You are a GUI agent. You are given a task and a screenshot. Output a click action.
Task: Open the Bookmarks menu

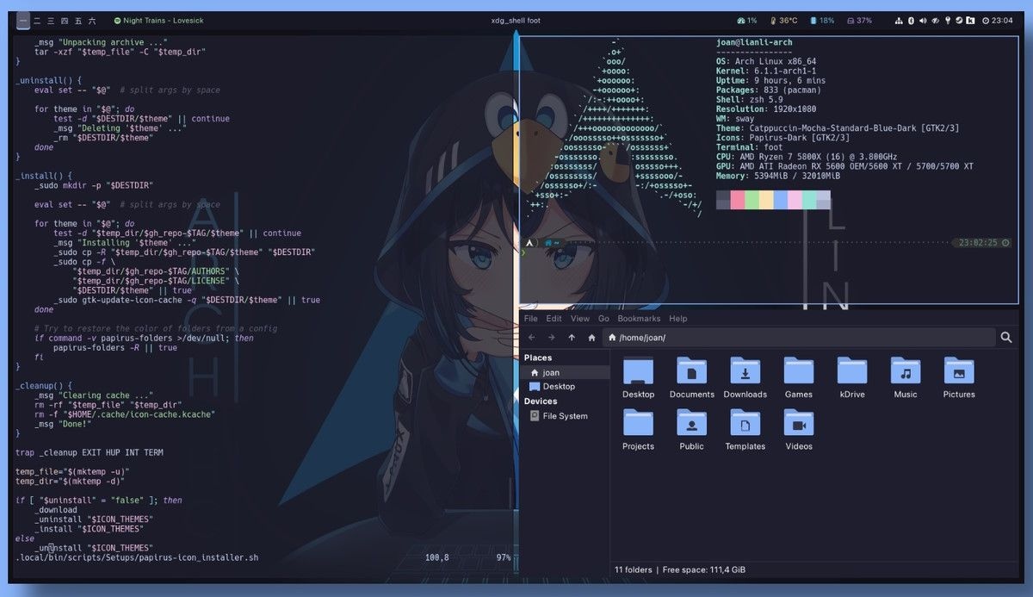tap(638, 319)
